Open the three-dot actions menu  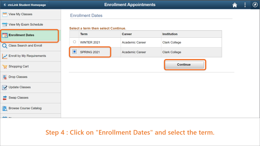pos(245,5)
